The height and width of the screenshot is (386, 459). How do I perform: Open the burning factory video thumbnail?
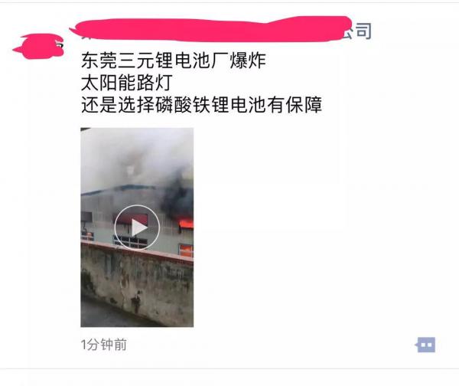tap(137, 227)
